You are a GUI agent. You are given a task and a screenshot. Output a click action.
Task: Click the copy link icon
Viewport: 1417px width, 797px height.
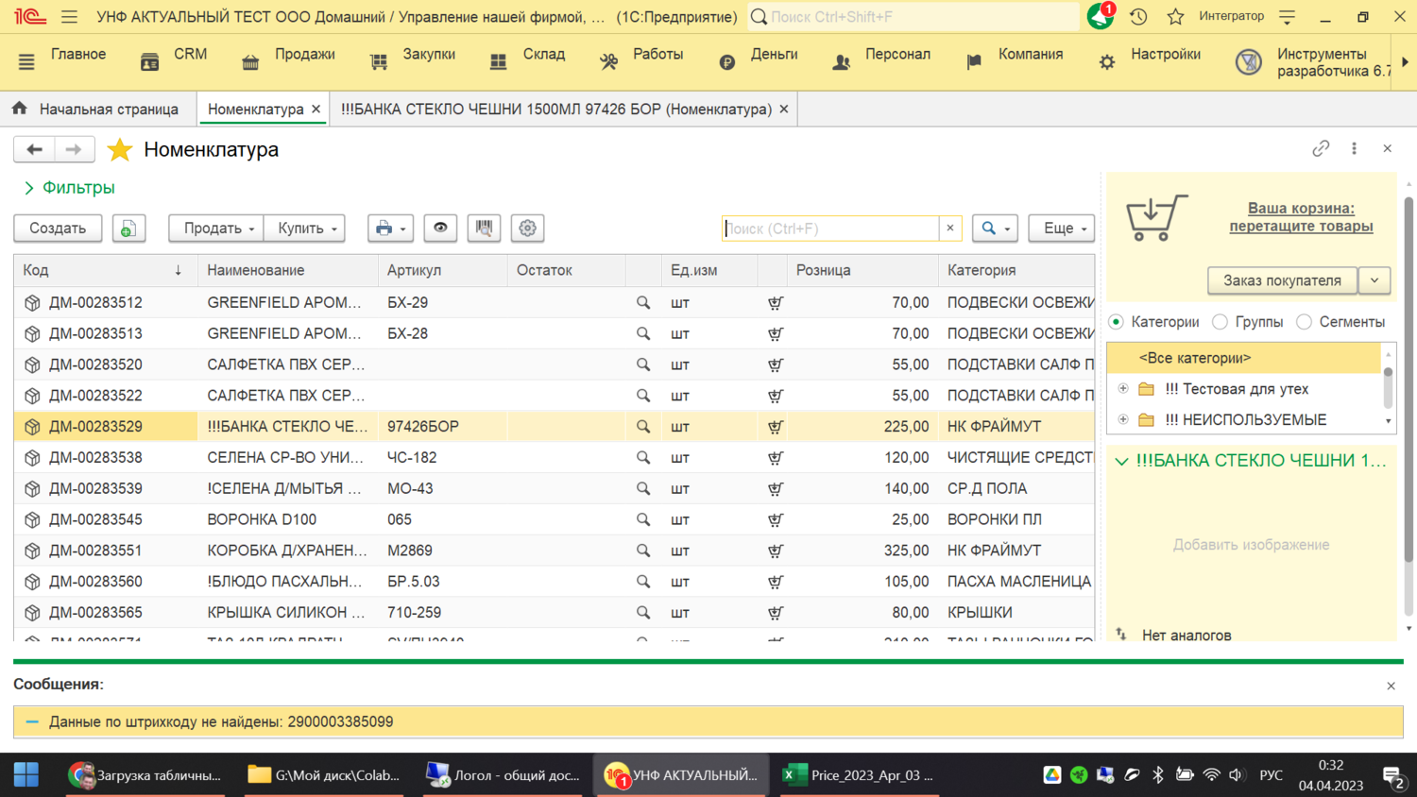click(1320, 148)
